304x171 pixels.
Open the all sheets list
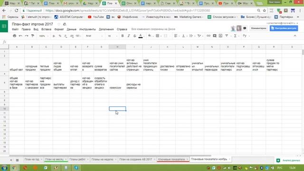(17, 160)
